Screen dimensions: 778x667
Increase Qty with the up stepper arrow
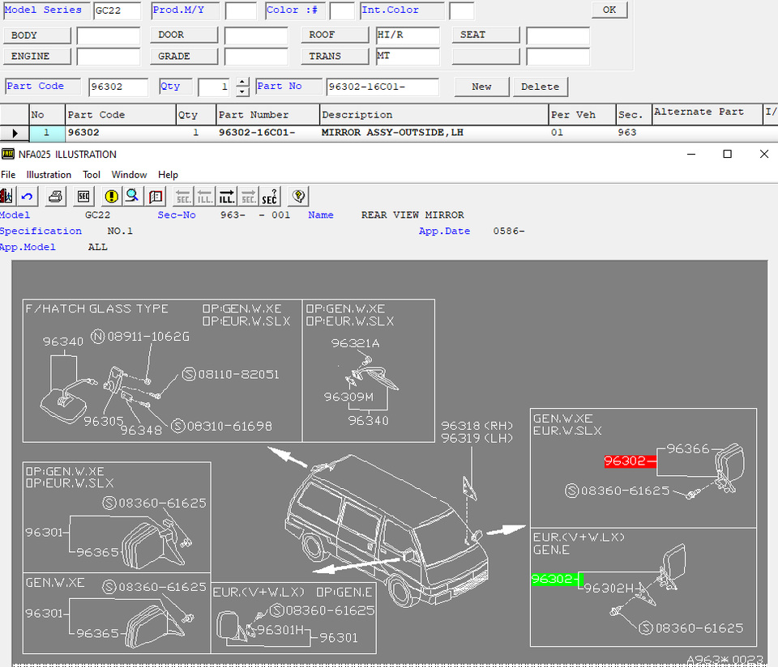242,83
